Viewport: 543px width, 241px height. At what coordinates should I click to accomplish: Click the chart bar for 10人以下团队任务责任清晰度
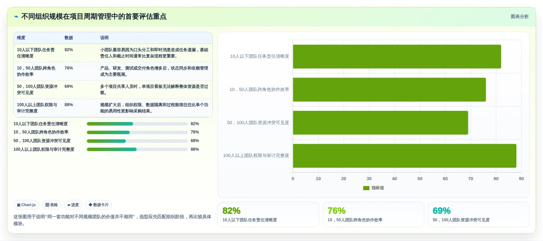397,56
